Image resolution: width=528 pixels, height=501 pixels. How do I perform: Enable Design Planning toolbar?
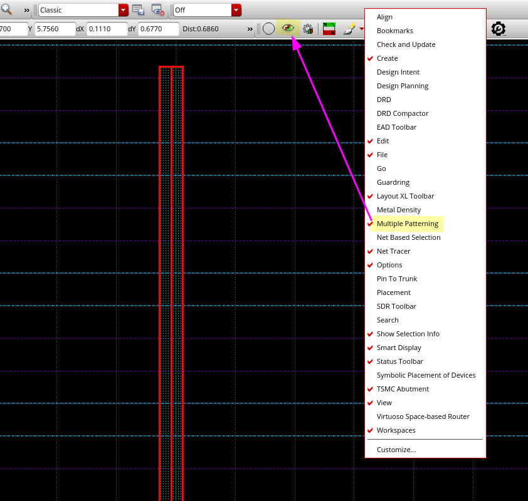click(x=403, y=86)
